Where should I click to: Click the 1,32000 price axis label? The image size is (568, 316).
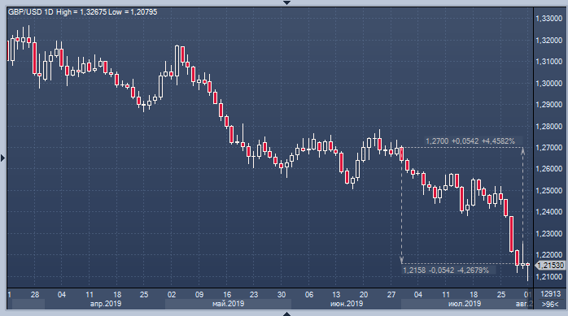click(548, 41)
